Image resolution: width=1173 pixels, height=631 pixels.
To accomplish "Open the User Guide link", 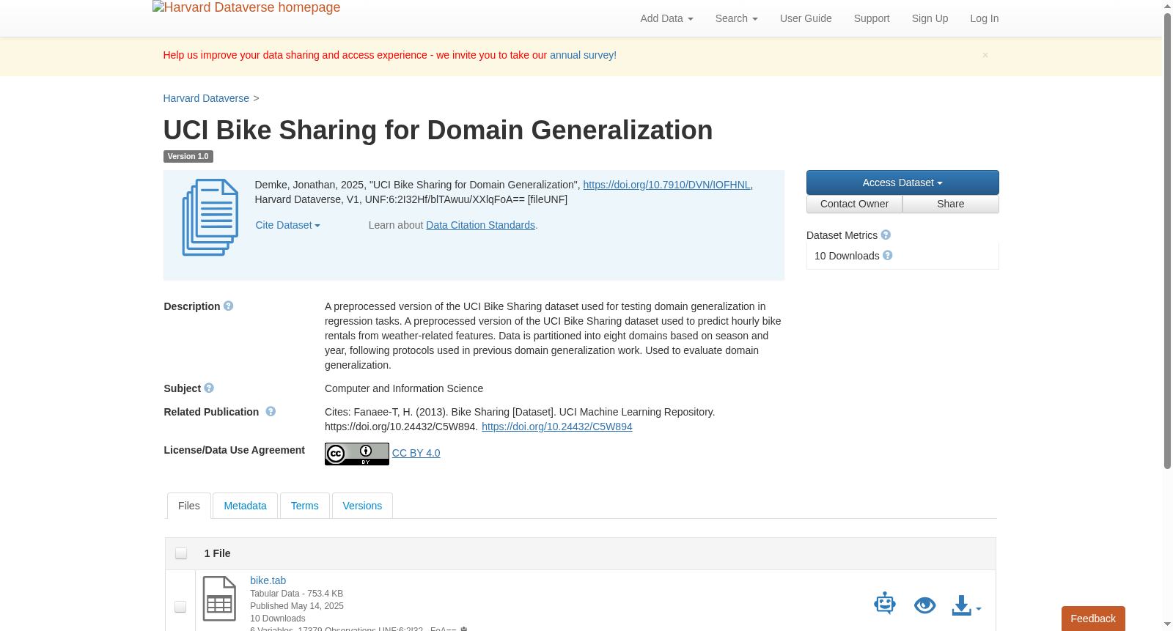I will point(806,18).
